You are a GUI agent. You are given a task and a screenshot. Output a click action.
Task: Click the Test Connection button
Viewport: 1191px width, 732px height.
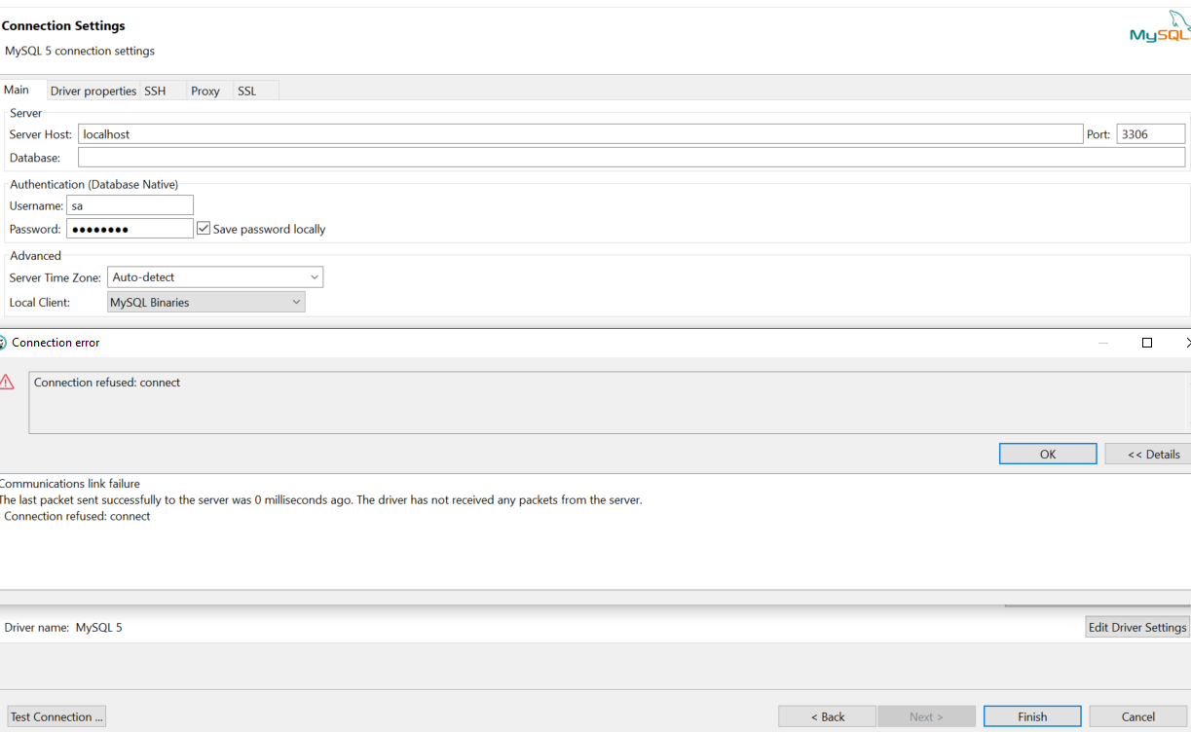pyautogui.click(x=56, y=716)
